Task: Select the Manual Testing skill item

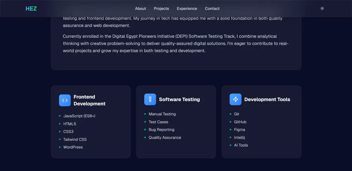Action: click(x=162, y=114)
